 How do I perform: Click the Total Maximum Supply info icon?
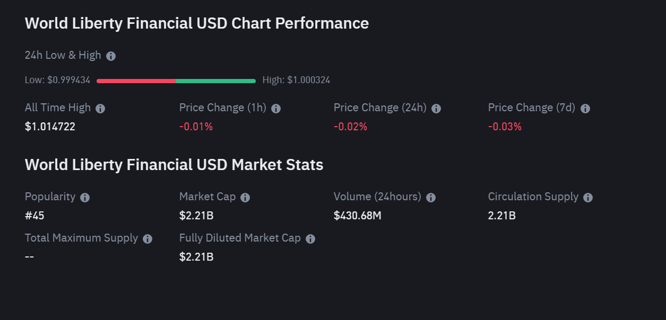click(x=147, y=238)
